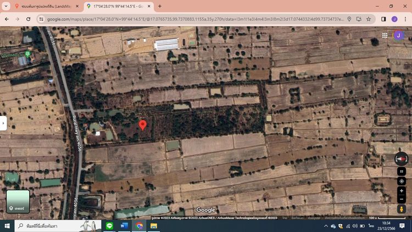This screenshot has width=412, height=232.
Task: Open the LINE app from the taskbar
Action: (x=109, y=226)
